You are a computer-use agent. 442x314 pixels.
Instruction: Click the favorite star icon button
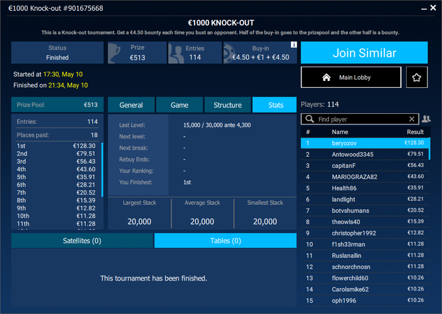click(417, 77)
